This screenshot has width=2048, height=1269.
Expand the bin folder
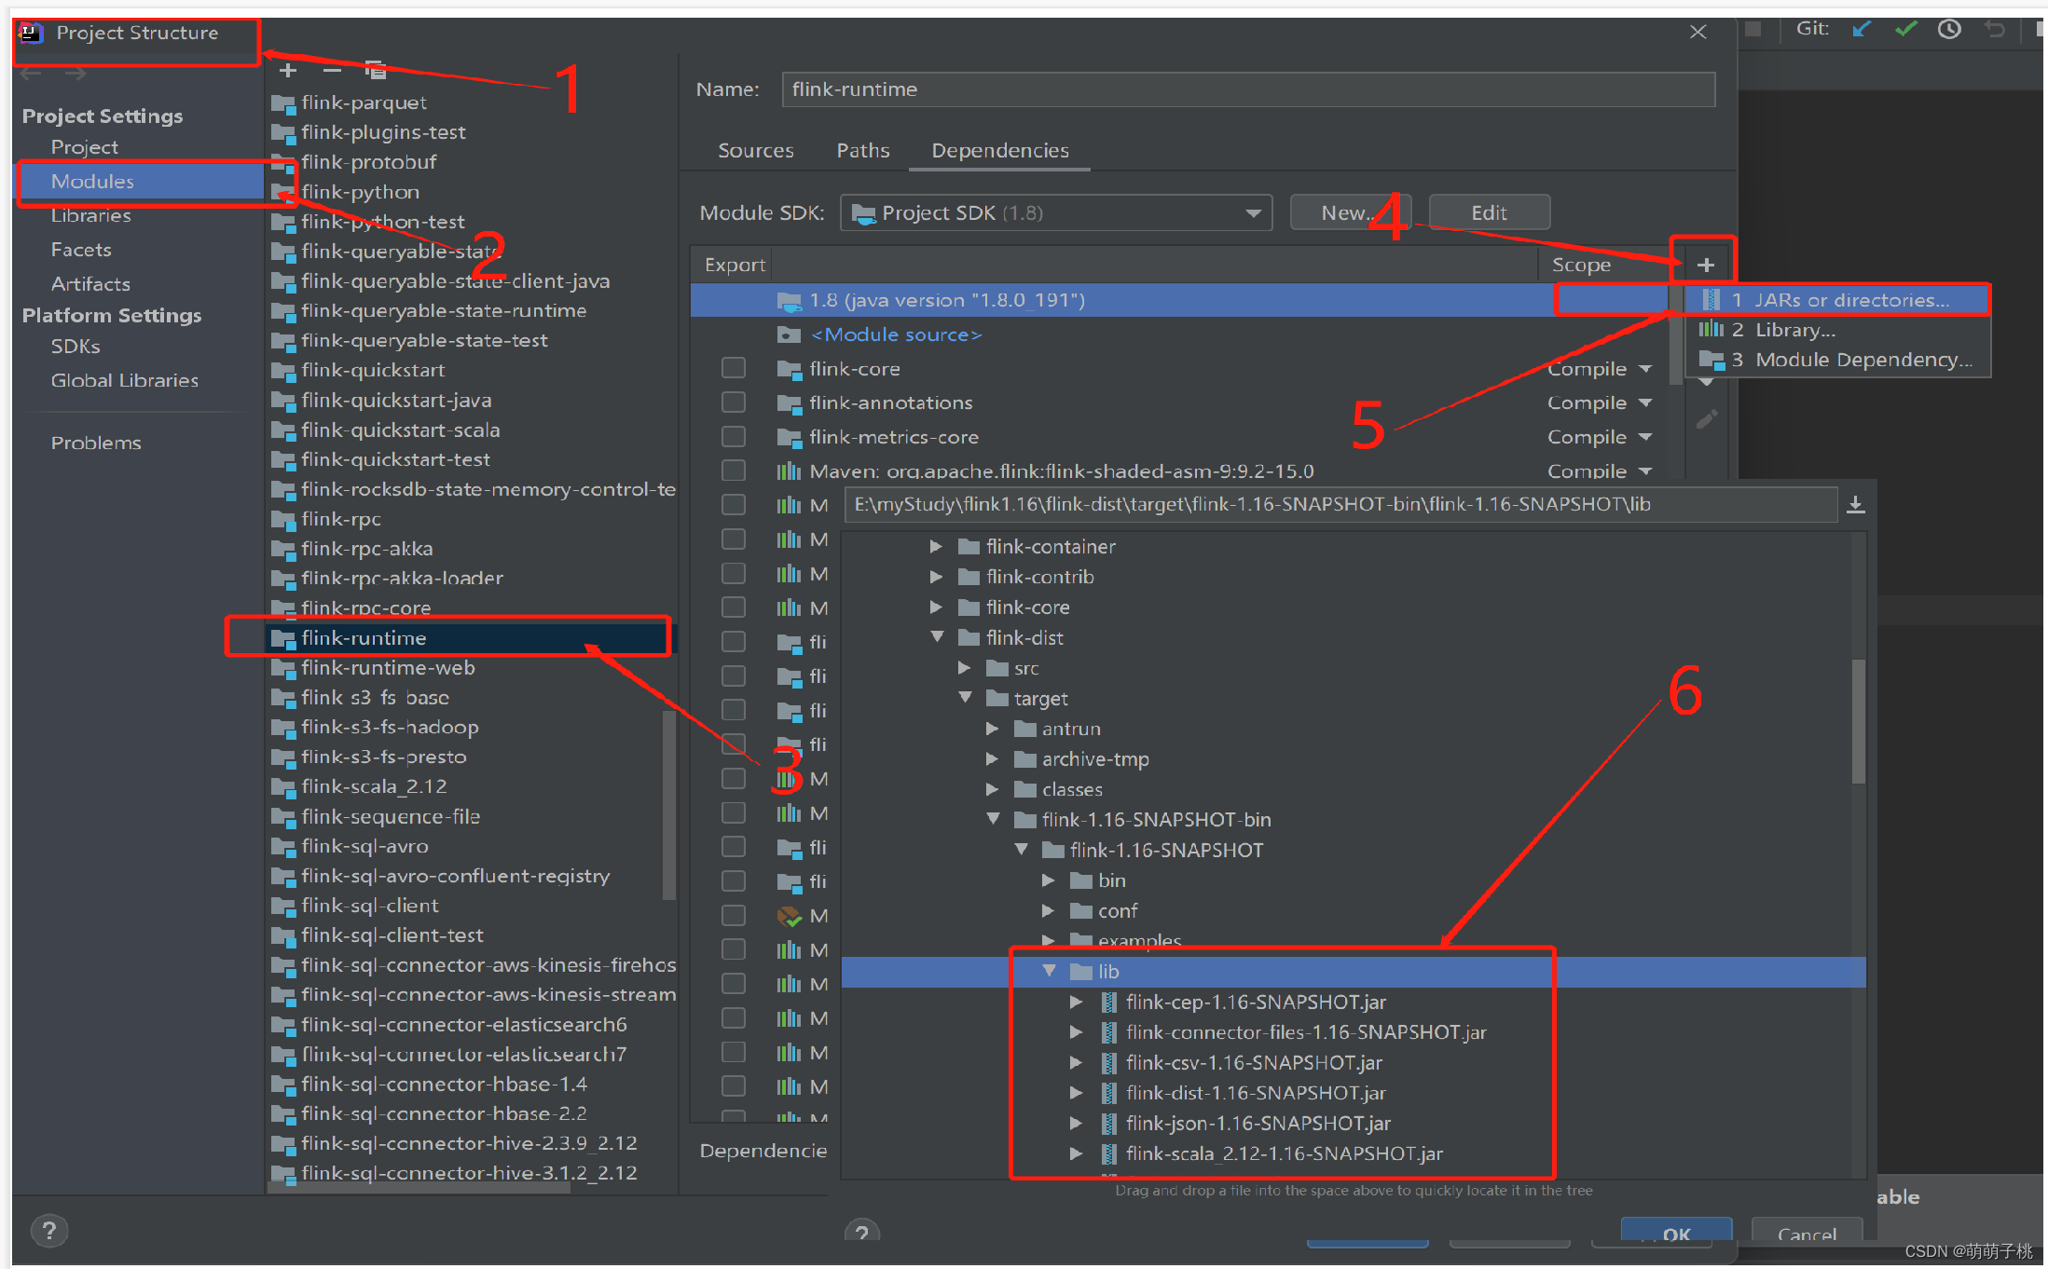1049,880
